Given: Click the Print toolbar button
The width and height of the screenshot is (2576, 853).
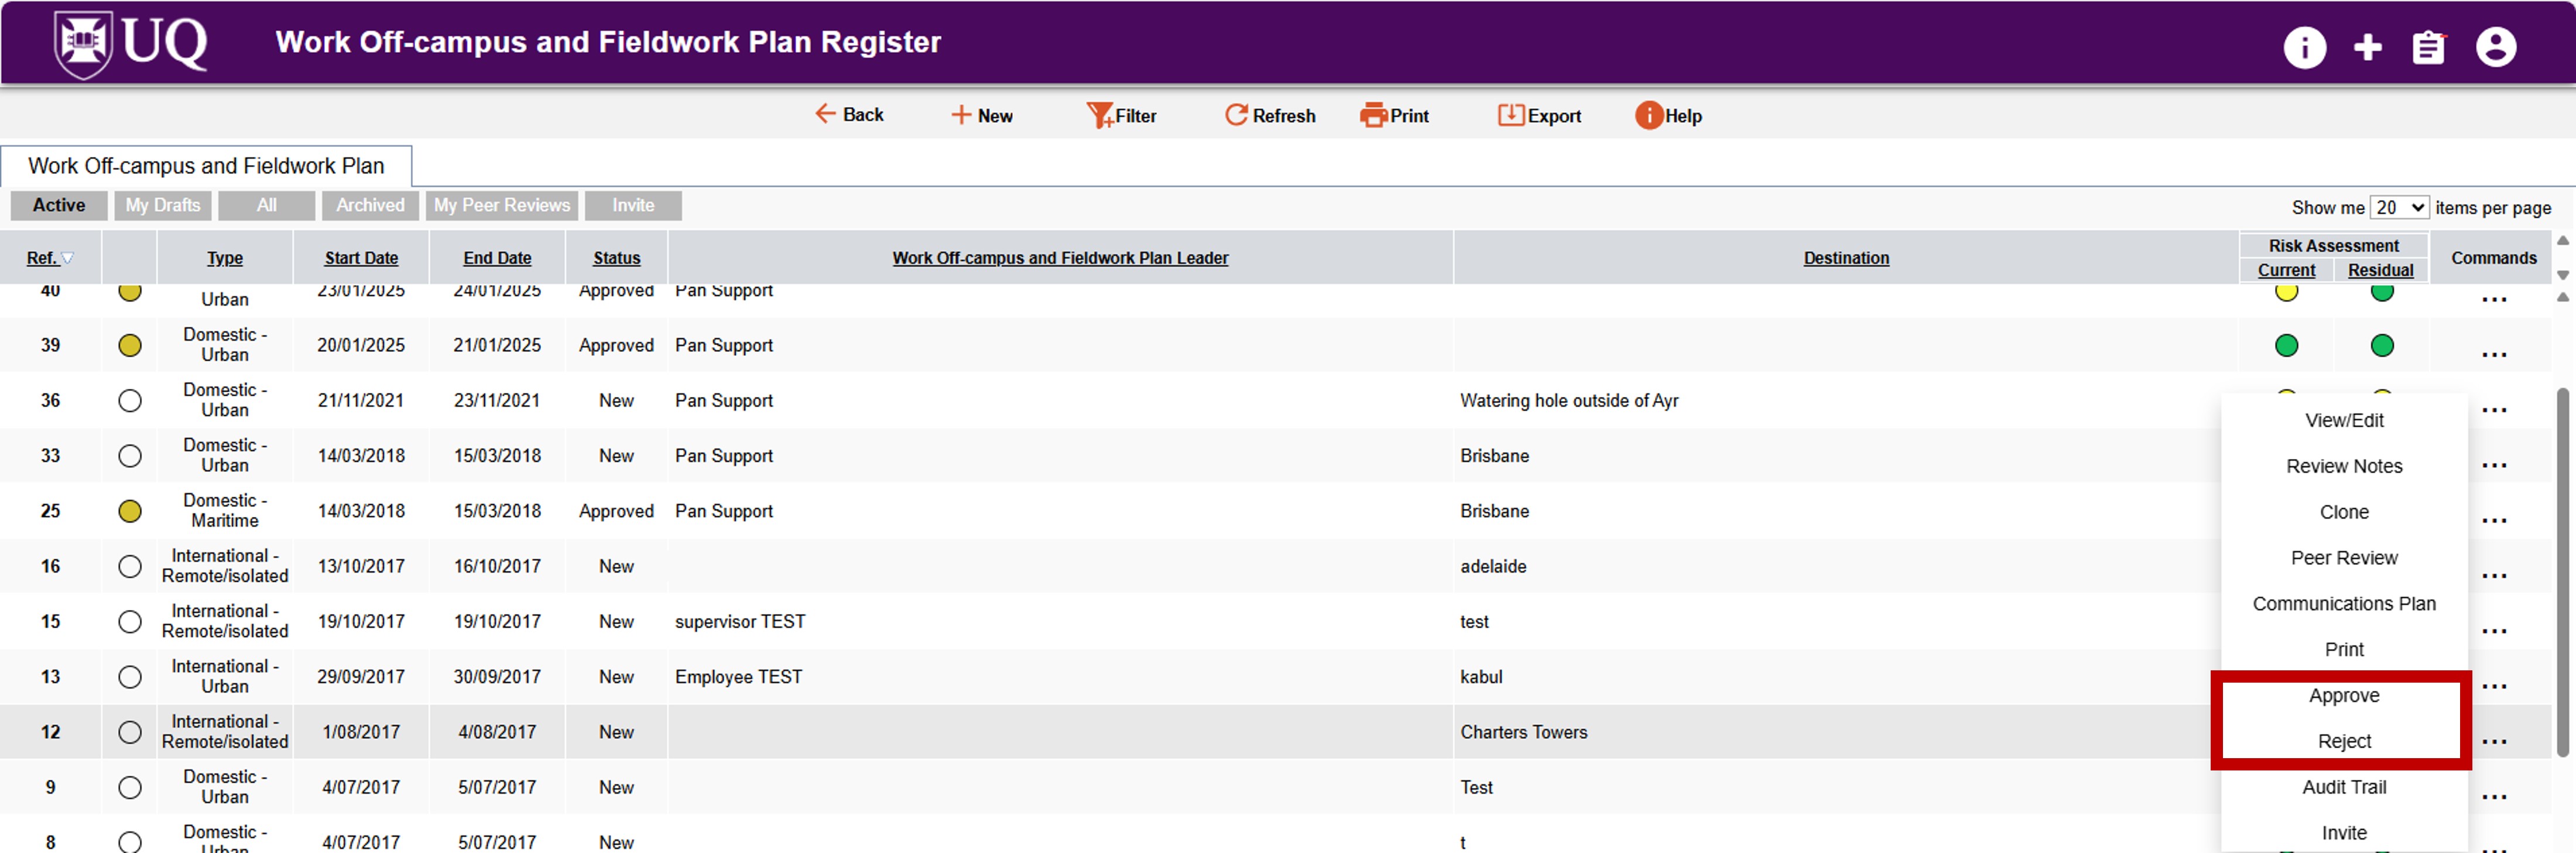Looking at the screenshot, I should click(x=1394, y=116).
